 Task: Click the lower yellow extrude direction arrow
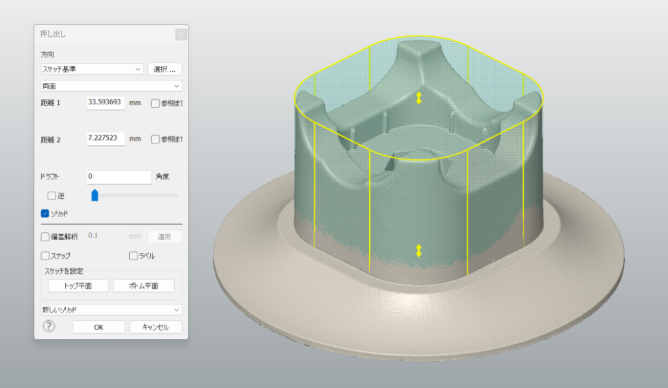coord(419,250)
